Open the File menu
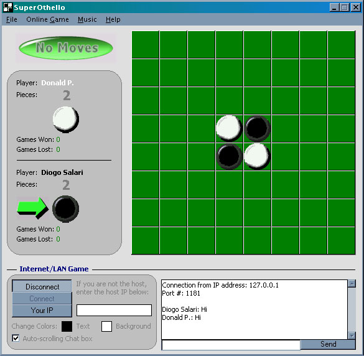 tap(12, 19)
